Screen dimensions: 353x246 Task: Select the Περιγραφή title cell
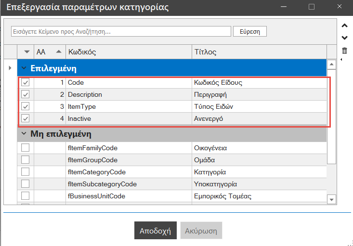point(259,94)
